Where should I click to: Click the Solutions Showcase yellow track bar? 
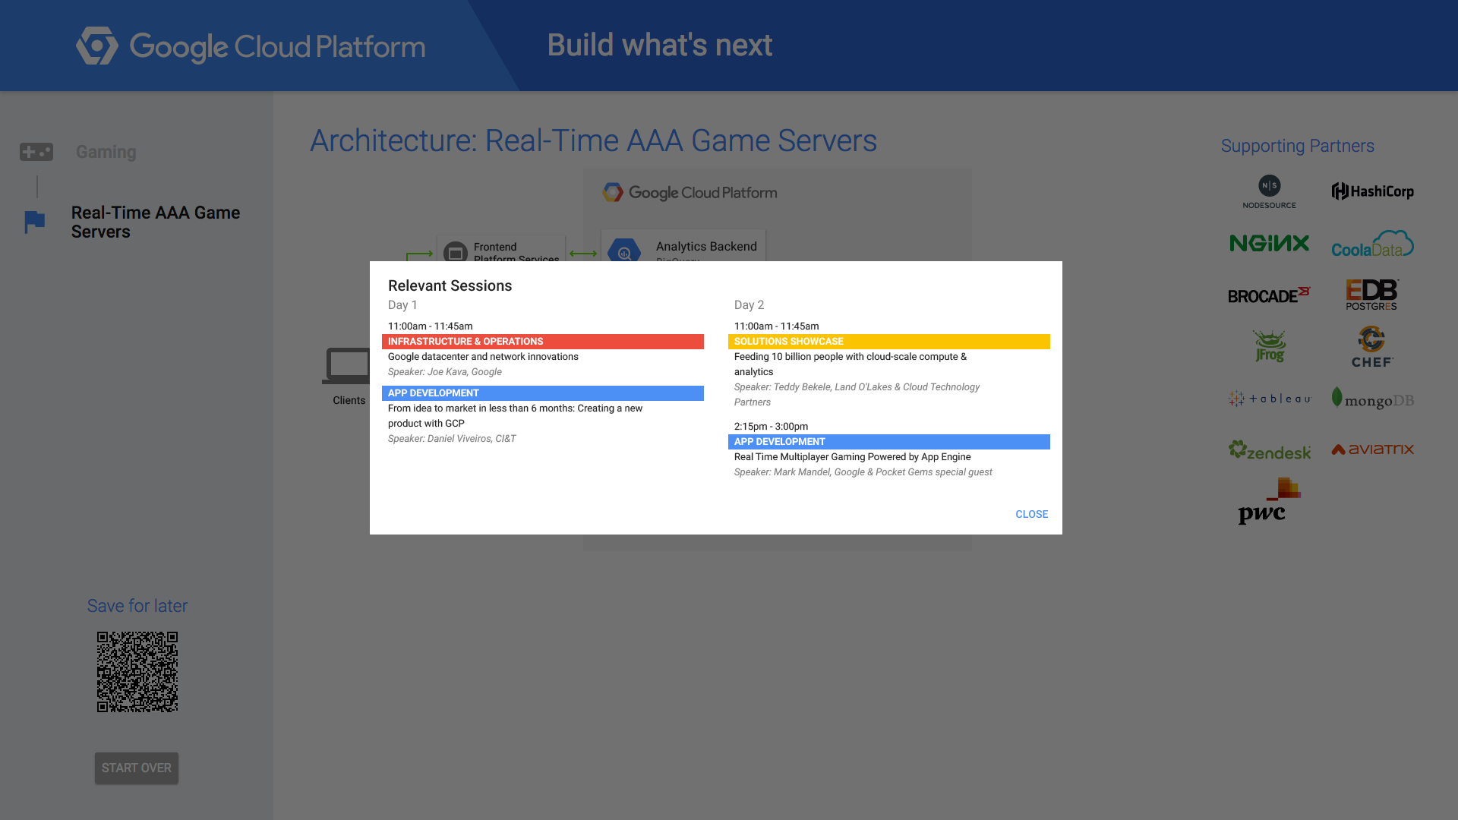pos(889,342)
